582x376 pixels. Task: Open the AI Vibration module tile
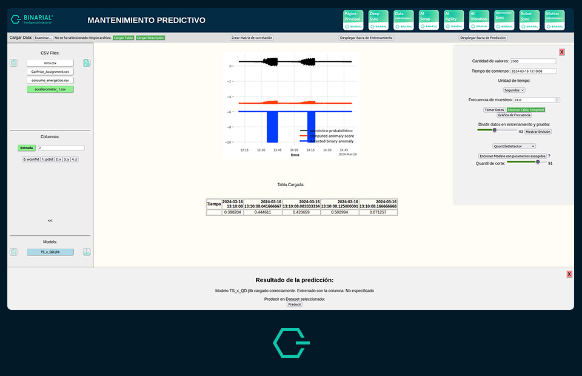point(479,19)
